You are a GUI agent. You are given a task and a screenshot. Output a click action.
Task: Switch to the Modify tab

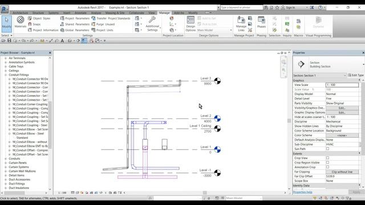(x=193, y=13)
